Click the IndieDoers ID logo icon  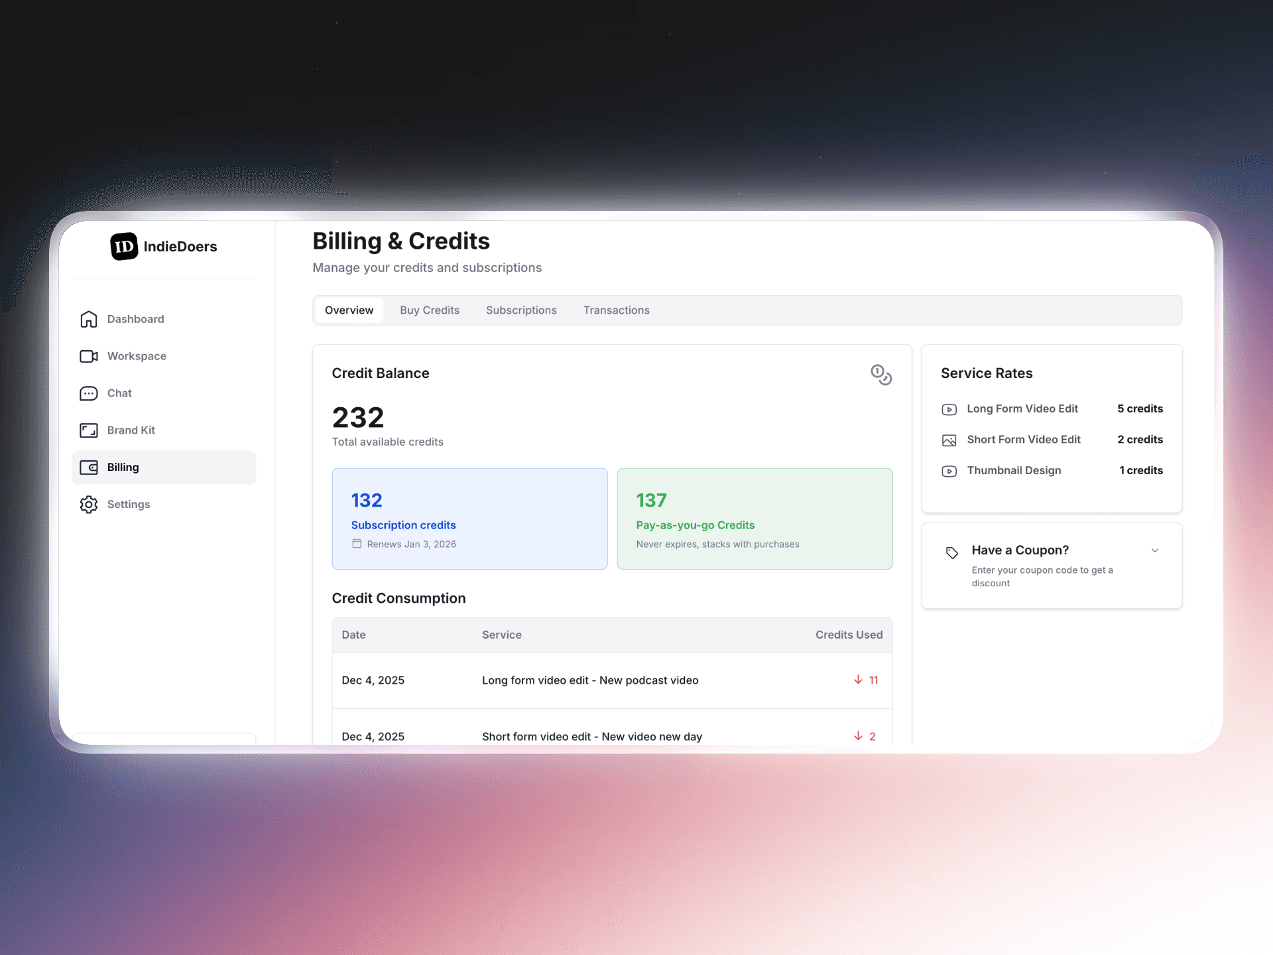(124, 247)
